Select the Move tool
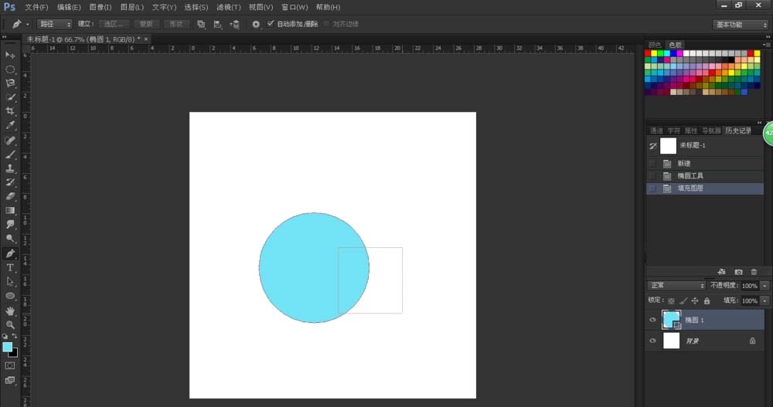773x407 pixels. [x=11, y=56]
